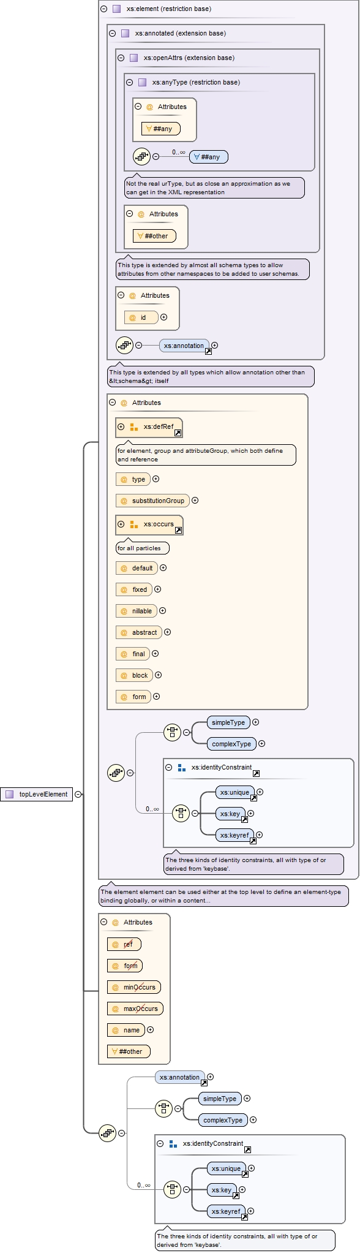Expand the nillable attribute details
The image size is (360, 1253).
tap(162, 611)
